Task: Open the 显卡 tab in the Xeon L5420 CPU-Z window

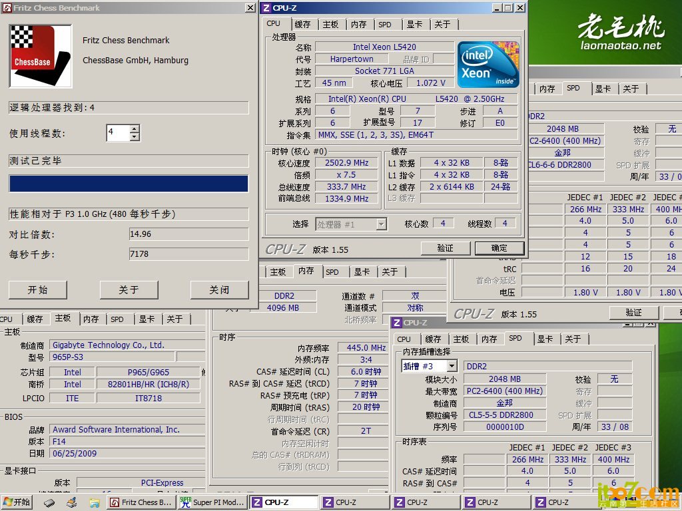Action: click(414, 25)
